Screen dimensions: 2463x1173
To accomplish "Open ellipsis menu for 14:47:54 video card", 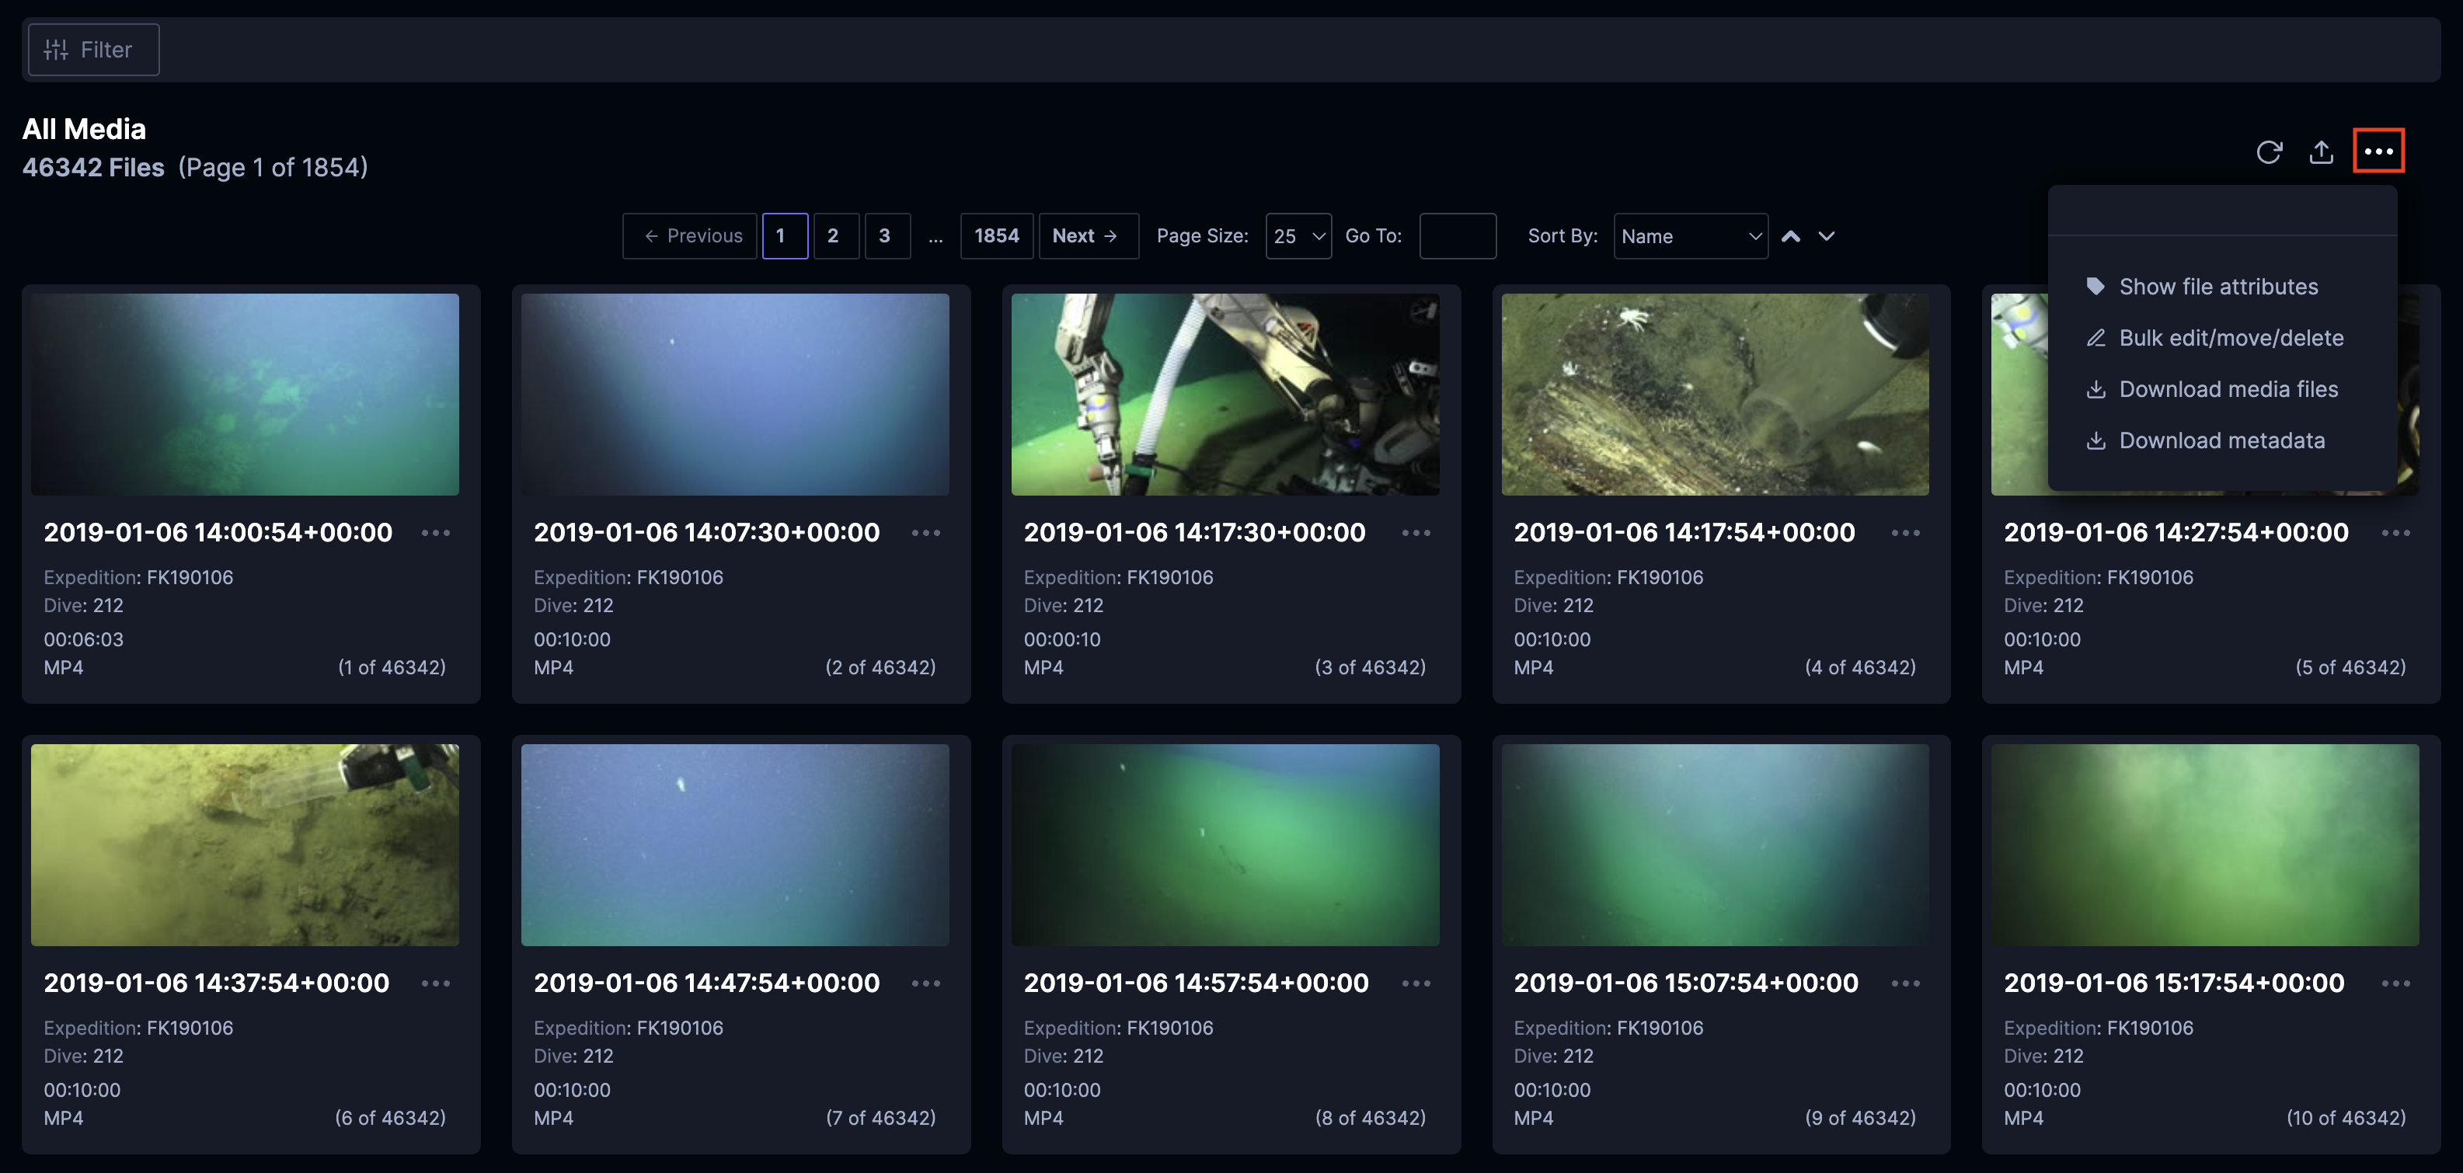I will click(925, 983).
